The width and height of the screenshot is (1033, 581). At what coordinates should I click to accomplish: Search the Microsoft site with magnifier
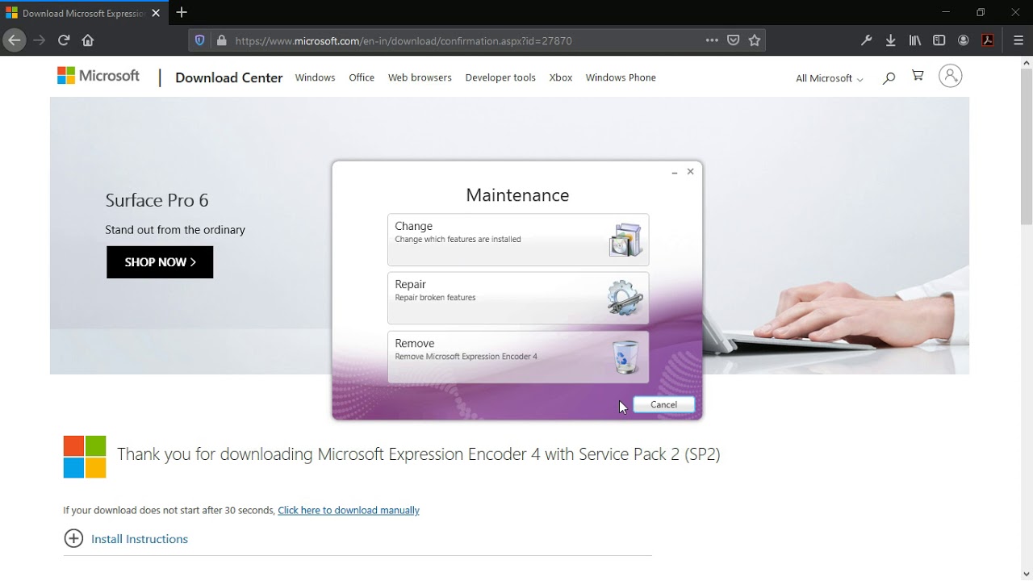point(889,78)
